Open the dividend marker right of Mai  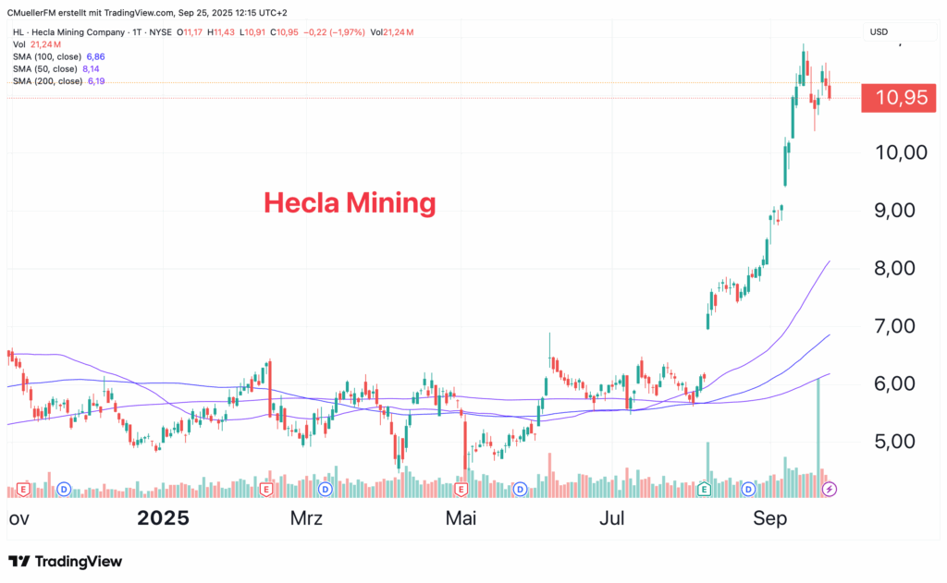tap(520, 488)
